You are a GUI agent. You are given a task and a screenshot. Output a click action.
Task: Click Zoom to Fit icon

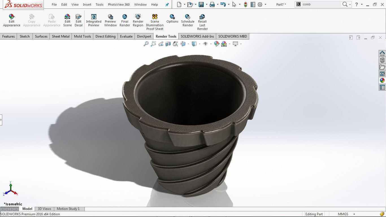(x=146, y=44)
